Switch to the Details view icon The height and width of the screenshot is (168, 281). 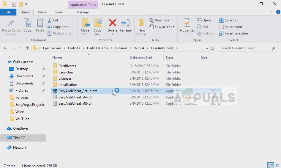click(x=271, y=165)
